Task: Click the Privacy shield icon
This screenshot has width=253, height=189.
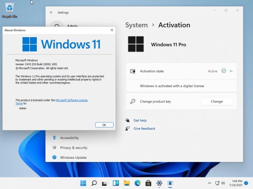Action: pyautogui.click(x=54, y=148)
